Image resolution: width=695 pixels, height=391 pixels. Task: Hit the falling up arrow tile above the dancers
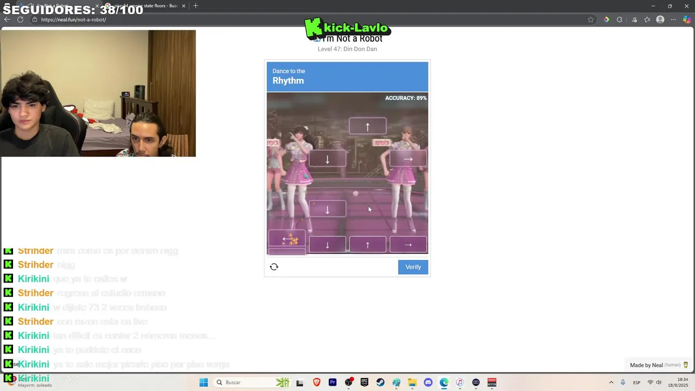(x=368, y=126)
